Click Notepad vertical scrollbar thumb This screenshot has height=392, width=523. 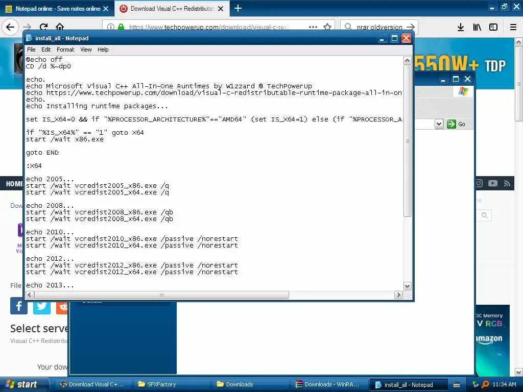(x=407, y=141)
